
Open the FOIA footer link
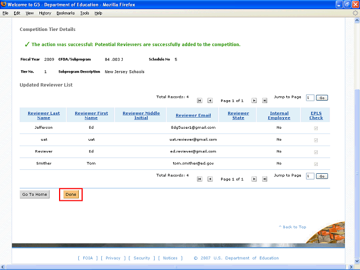(88, 258)
